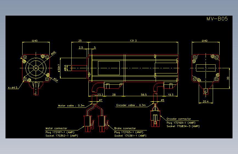Viewport: 238px width, 154px height.
Task: Click the □40 label above the rear view
Action: (x=205, y=41)
